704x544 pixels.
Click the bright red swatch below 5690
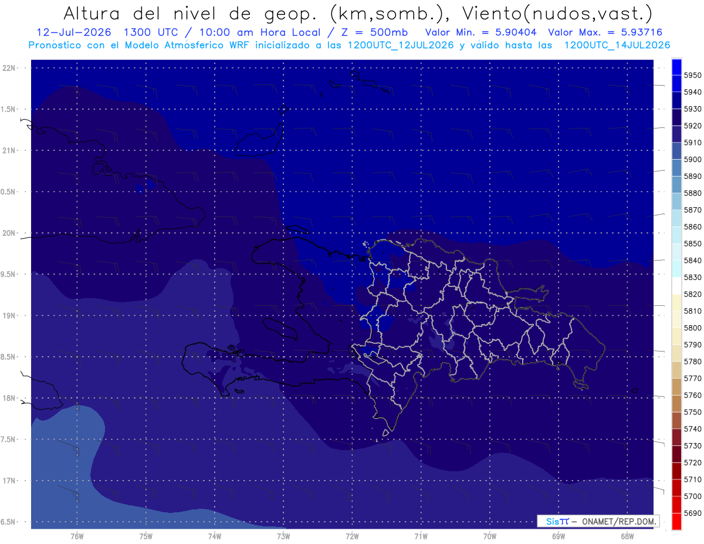pos(676,521)
